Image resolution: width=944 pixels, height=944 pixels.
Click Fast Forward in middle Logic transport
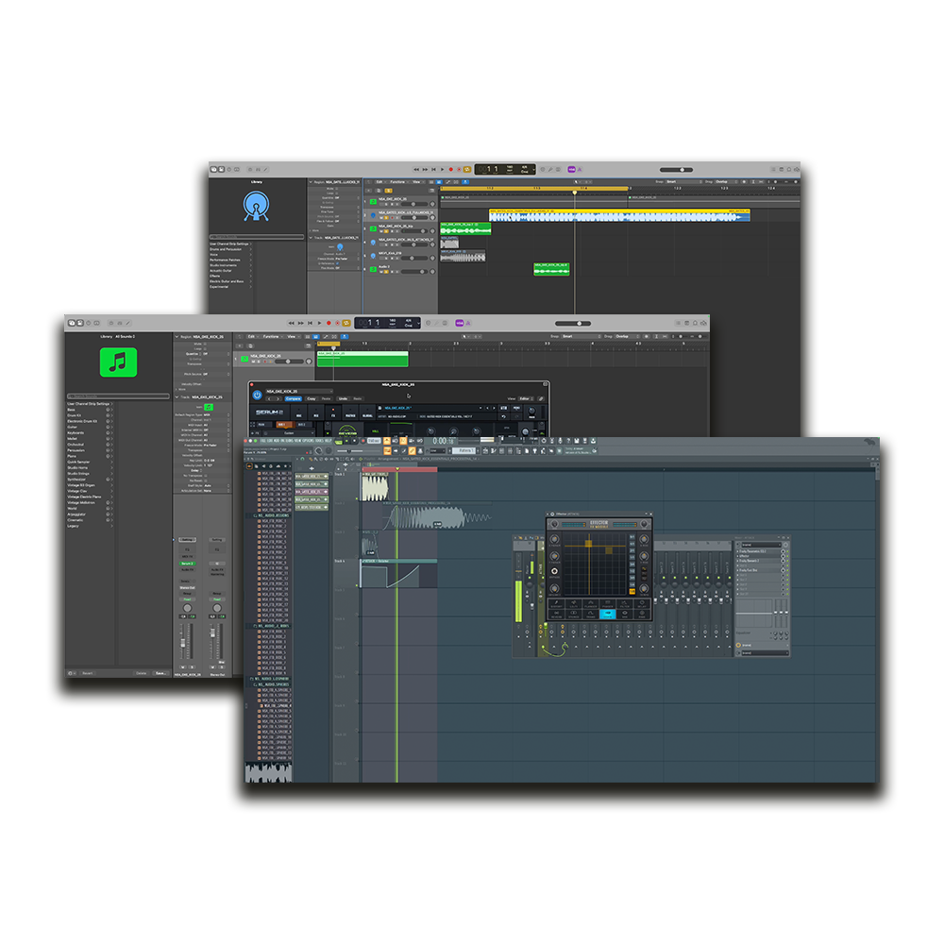click(x=301, y=323)
